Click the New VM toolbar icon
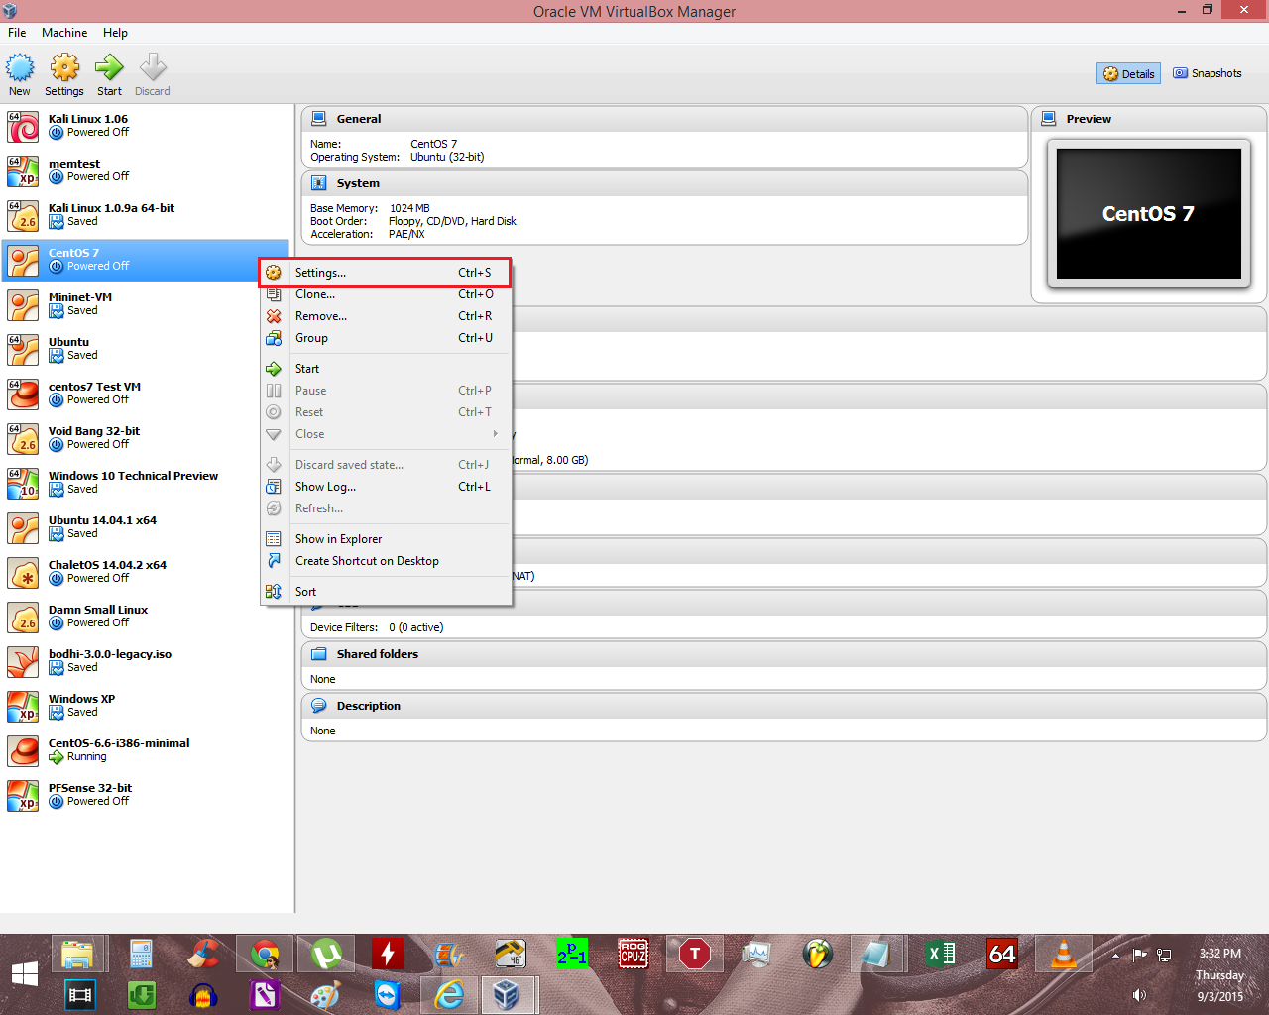 pyautogui.click(x=20, y=68)
